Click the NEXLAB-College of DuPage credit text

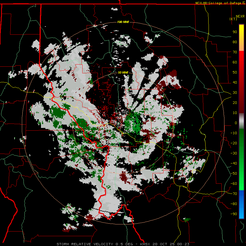click(x=218, y=3)
